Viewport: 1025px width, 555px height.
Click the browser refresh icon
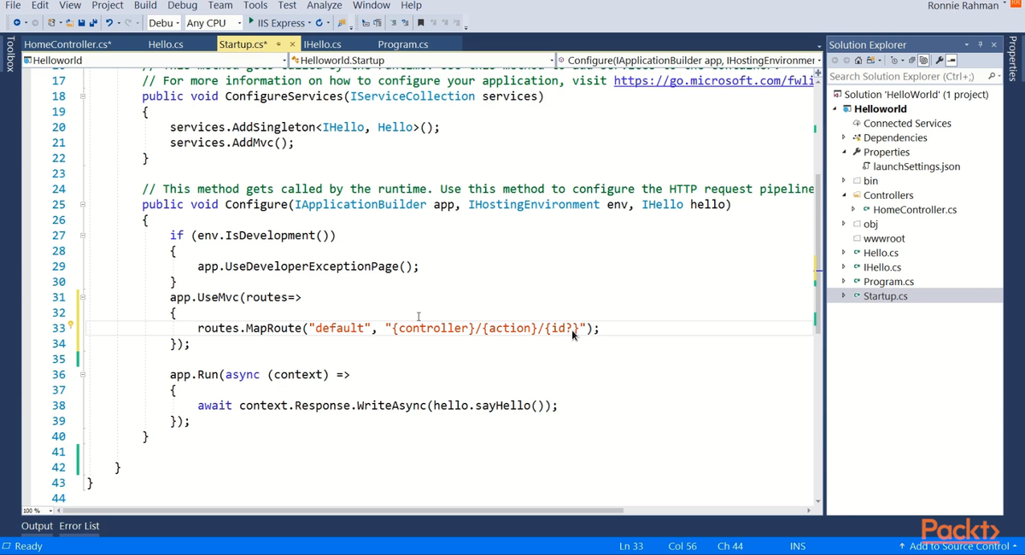(319, 23)
